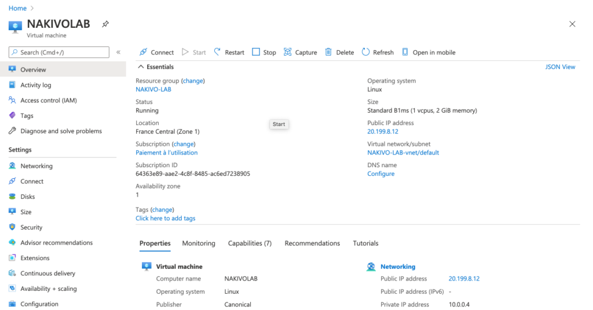Click the Availability + scaling icon
The image size is (593, 310).
13,288
